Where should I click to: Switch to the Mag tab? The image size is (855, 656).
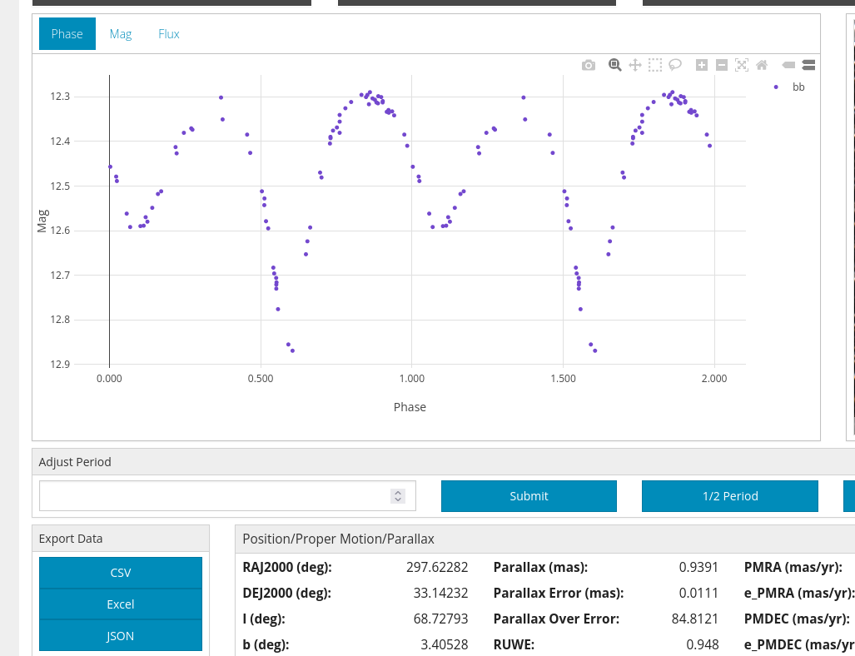click(121, 34)
